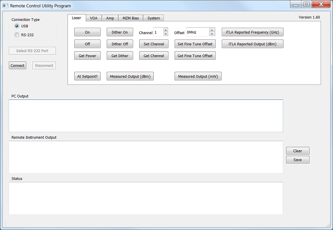This screenshot has width=333, height=230.
Task: Increase the Channel spinner value
Action: click(166, 30)
